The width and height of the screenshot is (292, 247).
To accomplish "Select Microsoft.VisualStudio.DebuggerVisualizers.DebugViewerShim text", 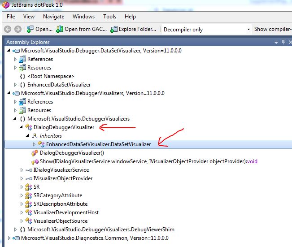I will click(x=101, y=230).
